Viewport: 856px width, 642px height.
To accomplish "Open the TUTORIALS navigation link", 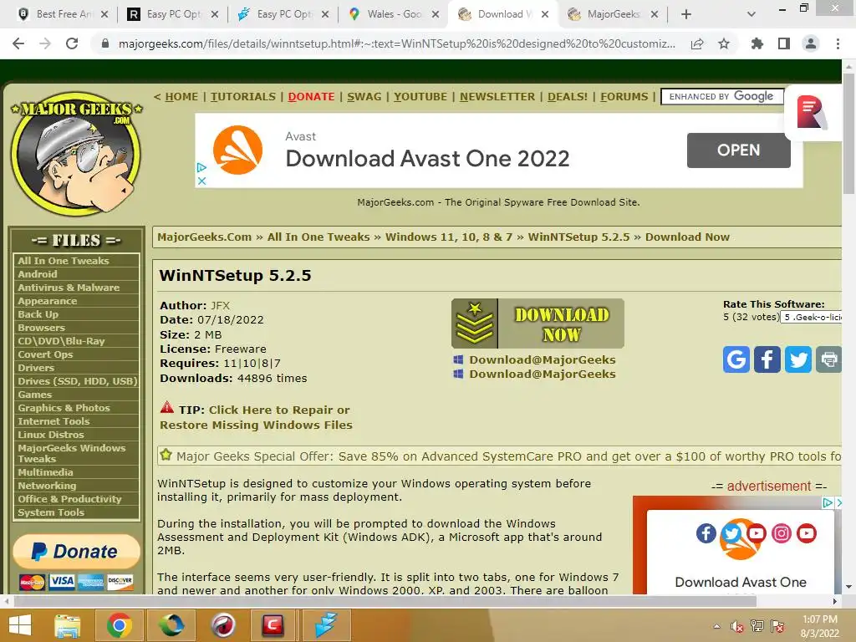I will tap(243, 97).
